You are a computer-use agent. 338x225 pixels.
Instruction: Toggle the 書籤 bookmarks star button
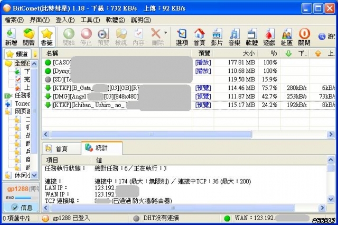(47, 36)
